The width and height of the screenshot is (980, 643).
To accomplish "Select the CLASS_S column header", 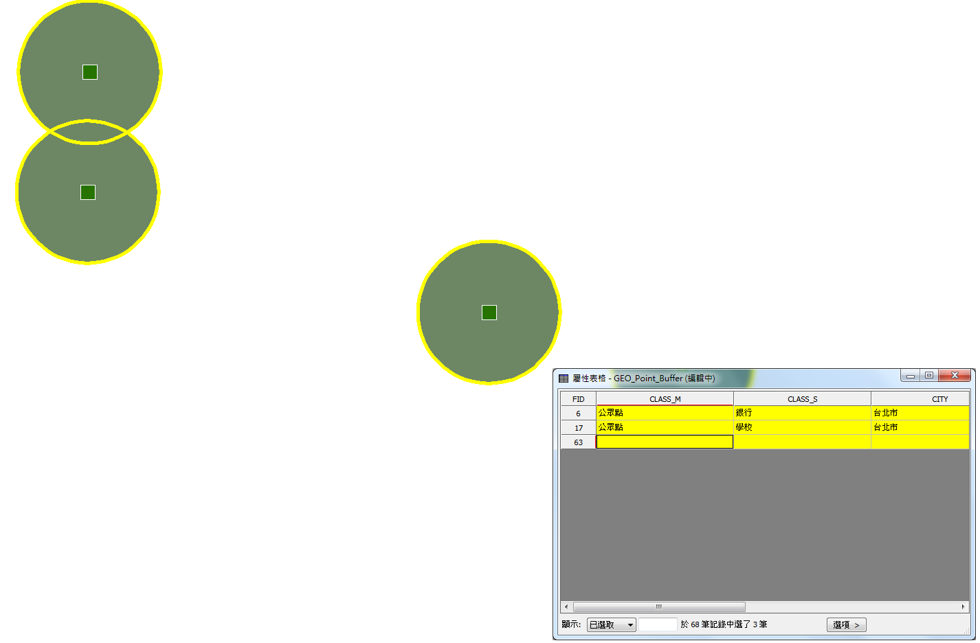I will point(802,399).
